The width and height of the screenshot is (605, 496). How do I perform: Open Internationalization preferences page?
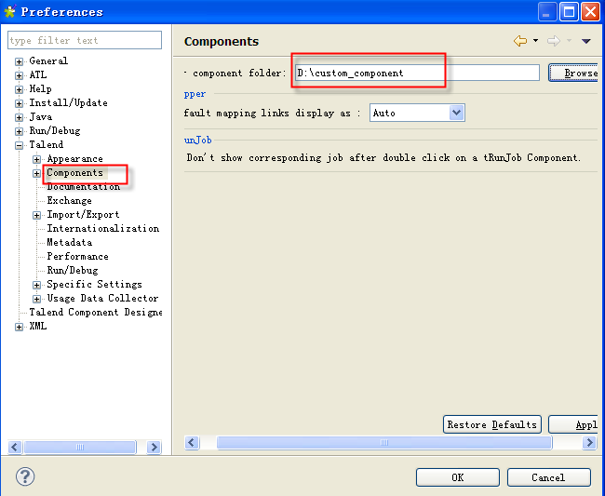[x=103, y=228]
